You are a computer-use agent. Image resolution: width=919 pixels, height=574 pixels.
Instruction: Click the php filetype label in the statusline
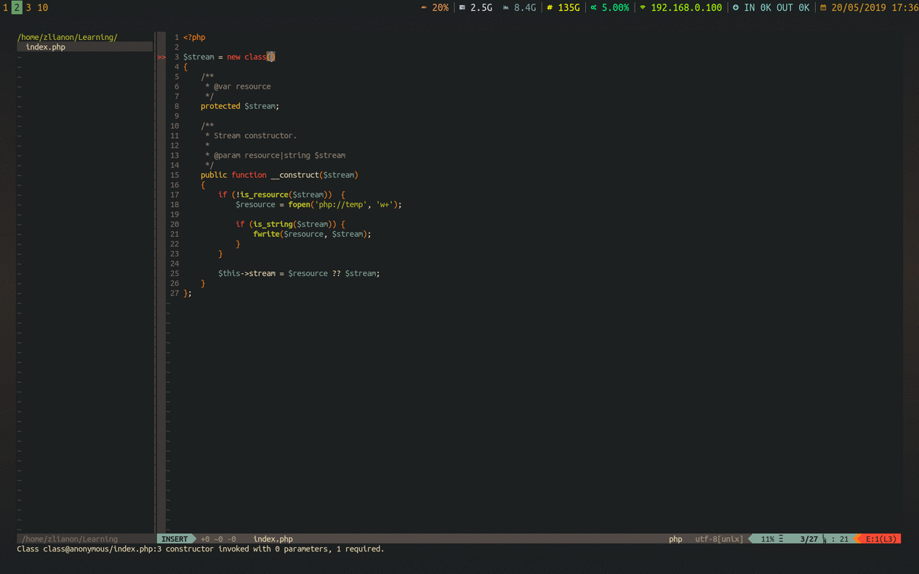tap(675, 538)
